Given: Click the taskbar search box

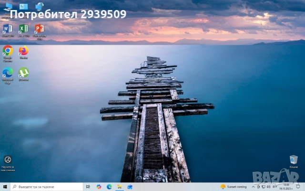Looking at the screenshot, I should click(47, 187).
